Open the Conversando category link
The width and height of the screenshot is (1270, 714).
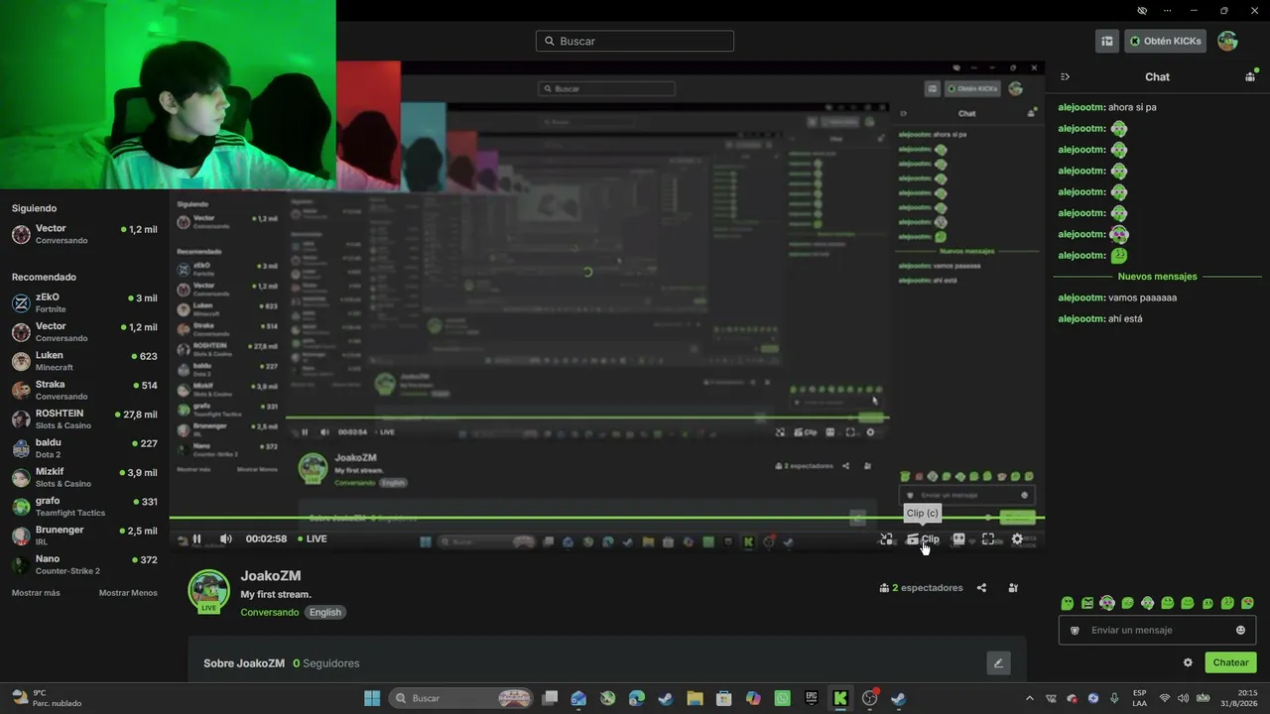click(269, 612)
